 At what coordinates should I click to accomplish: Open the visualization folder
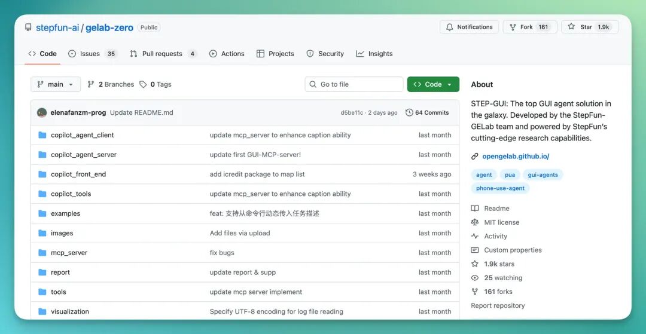point(70,311)
